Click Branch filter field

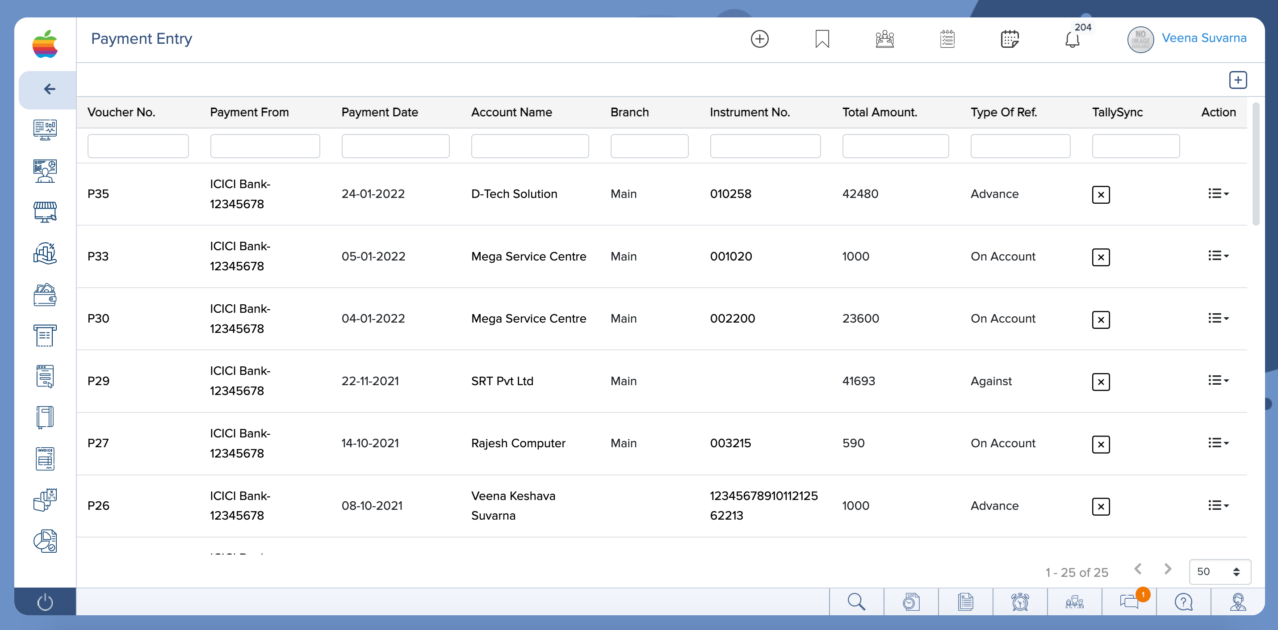pos(649,146)
